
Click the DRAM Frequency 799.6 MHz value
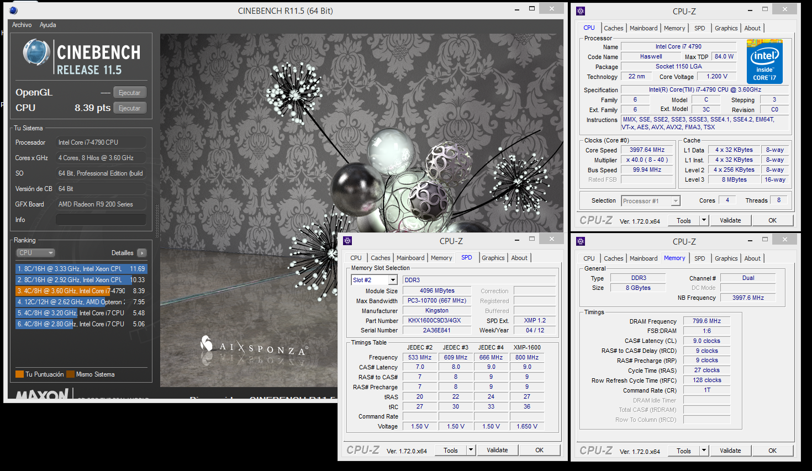(x=706, y=321)
